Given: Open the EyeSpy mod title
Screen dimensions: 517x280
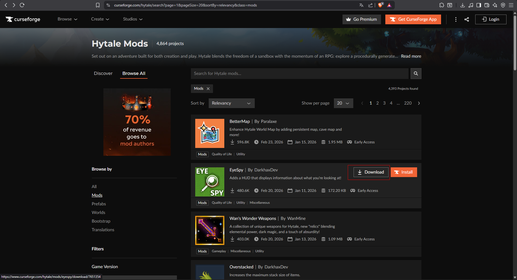Looking at the screenshot, I should point(236,170).
